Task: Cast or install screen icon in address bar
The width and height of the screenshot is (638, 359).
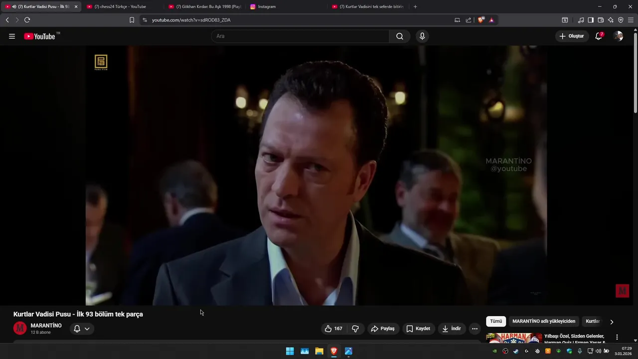Action: 457,20
